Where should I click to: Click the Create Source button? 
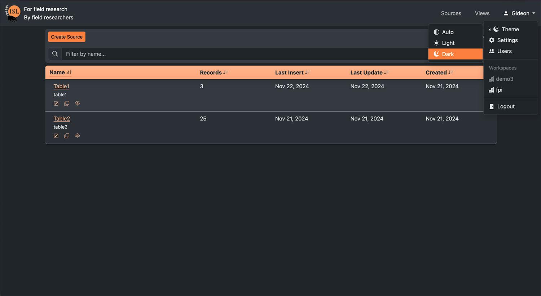(x=67, y=37)
